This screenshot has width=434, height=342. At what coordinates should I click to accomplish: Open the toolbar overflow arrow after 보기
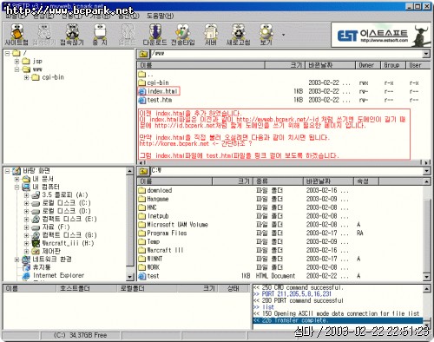283,35
